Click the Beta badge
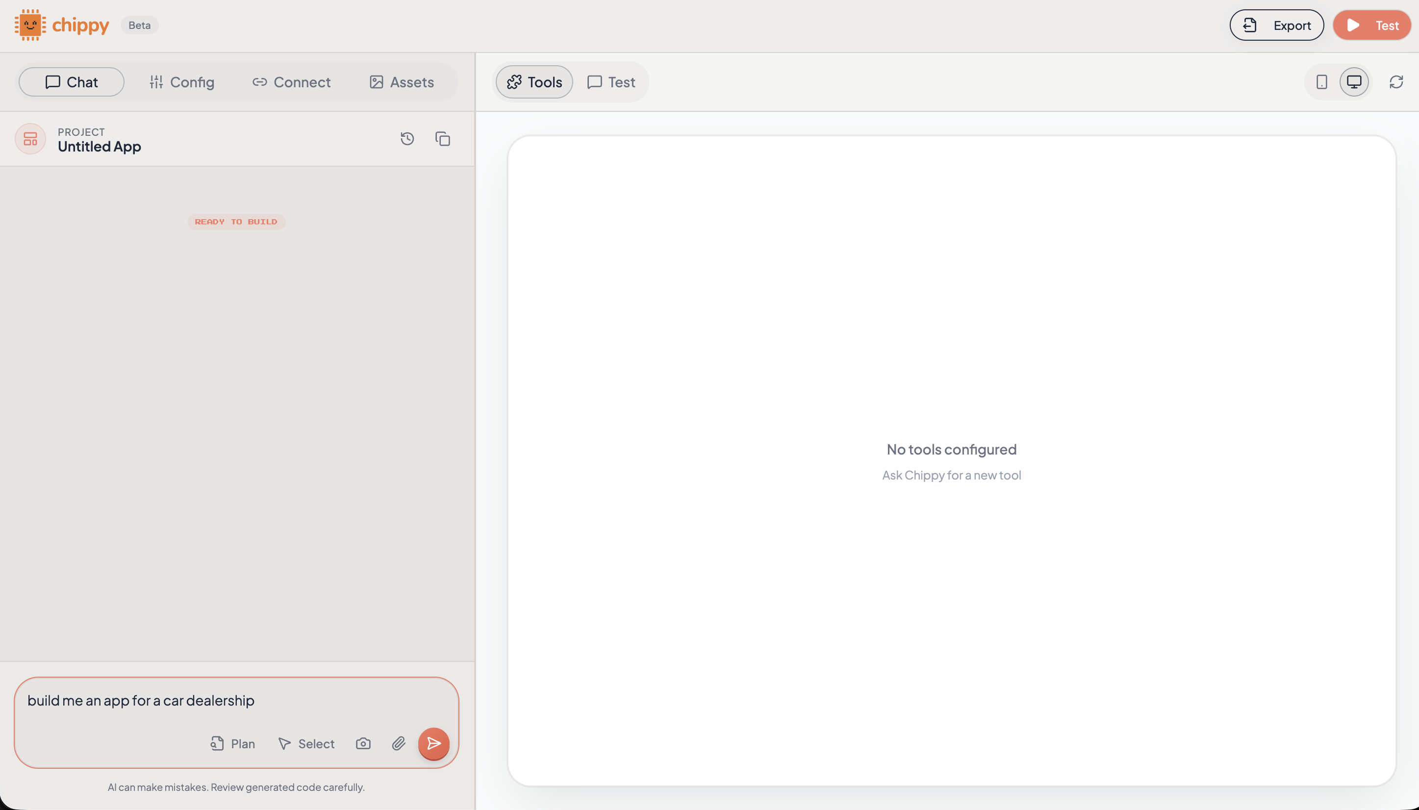1419x810 pixels. point(140,25)
